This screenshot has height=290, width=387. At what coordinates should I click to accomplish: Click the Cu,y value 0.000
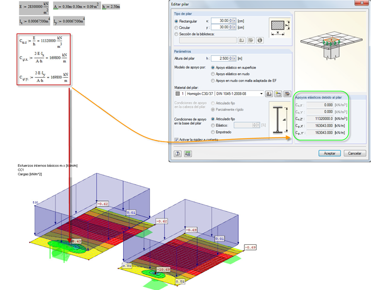(320, 112)
